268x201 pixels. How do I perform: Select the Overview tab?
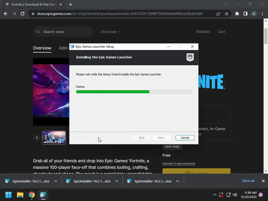[x=42, y=48]
